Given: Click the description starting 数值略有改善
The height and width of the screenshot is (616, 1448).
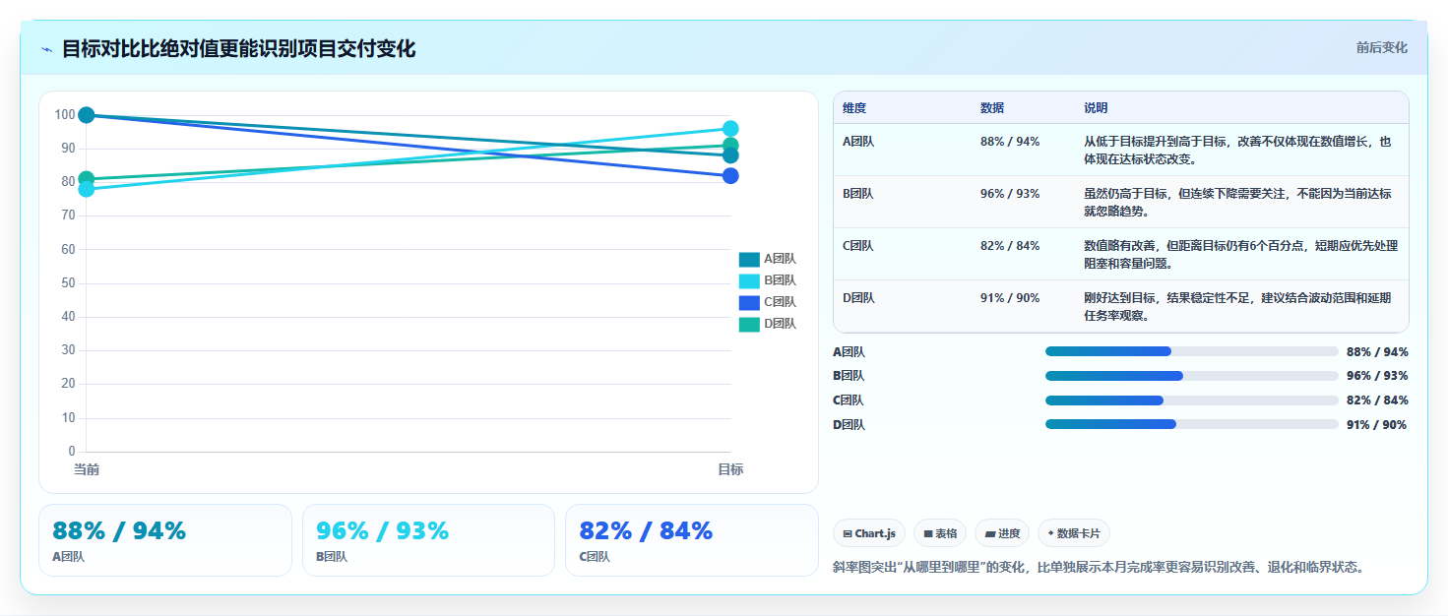Looking at the screenshot, I should click(1240, 255).
